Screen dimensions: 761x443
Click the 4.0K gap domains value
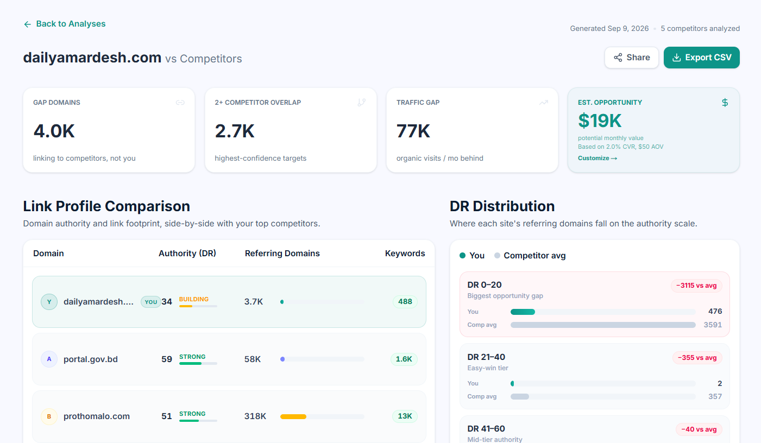pyautogui.click(x=54, y=131)
